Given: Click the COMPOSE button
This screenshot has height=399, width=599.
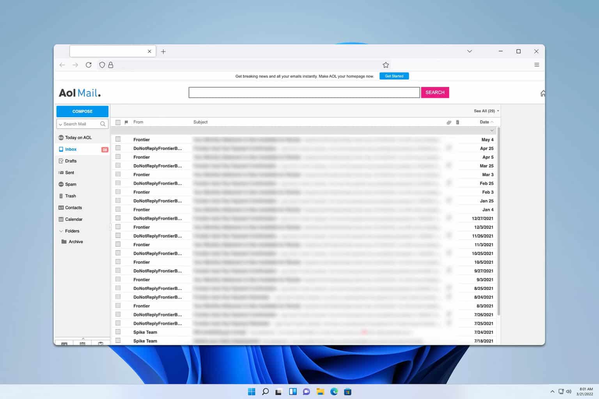Looking at the screenshot, I should click(82, 111).
